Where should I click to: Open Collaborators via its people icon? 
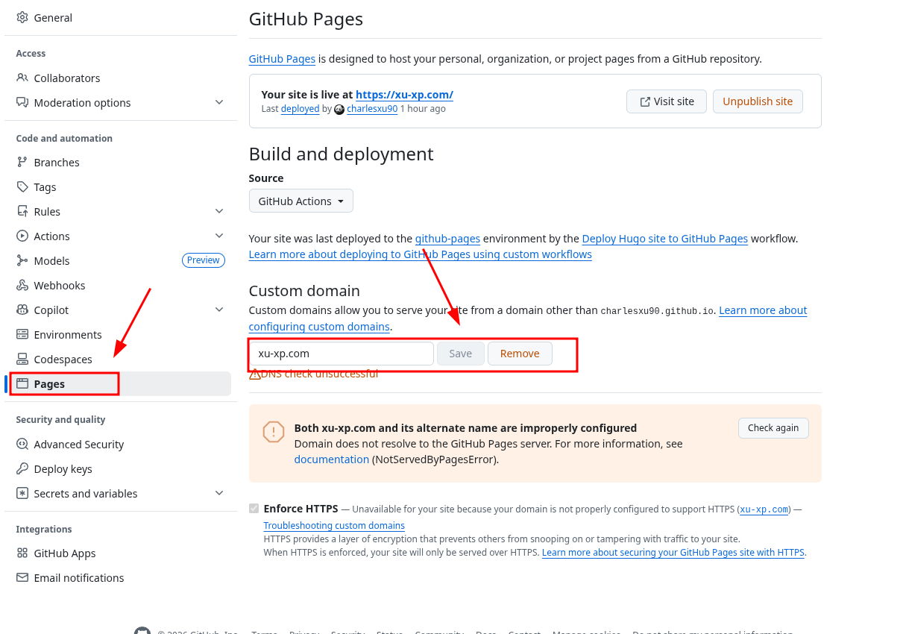pos(22,78)
